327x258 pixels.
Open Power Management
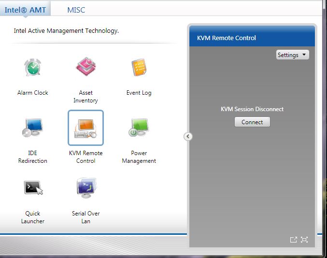pyautogui.click(x=139, y=128)
